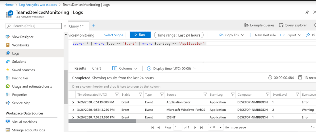
Task: Open the Workbooks sidebar item
Action: [x=20, y=45]
